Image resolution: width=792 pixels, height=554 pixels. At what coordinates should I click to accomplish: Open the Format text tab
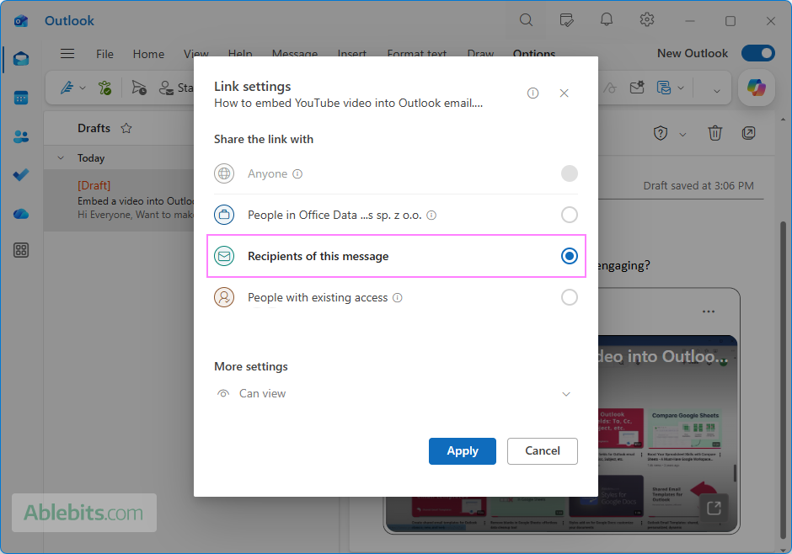(417, 54)
